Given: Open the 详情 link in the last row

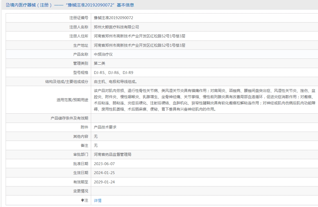Looking at the screenshot, I should click(98, 201).
